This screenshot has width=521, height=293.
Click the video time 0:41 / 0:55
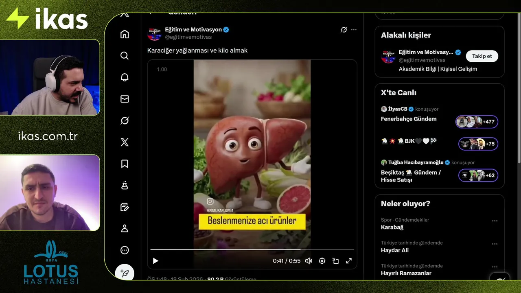287,261
